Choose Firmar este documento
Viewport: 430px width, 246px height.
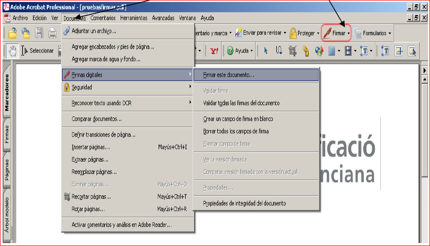256,75
